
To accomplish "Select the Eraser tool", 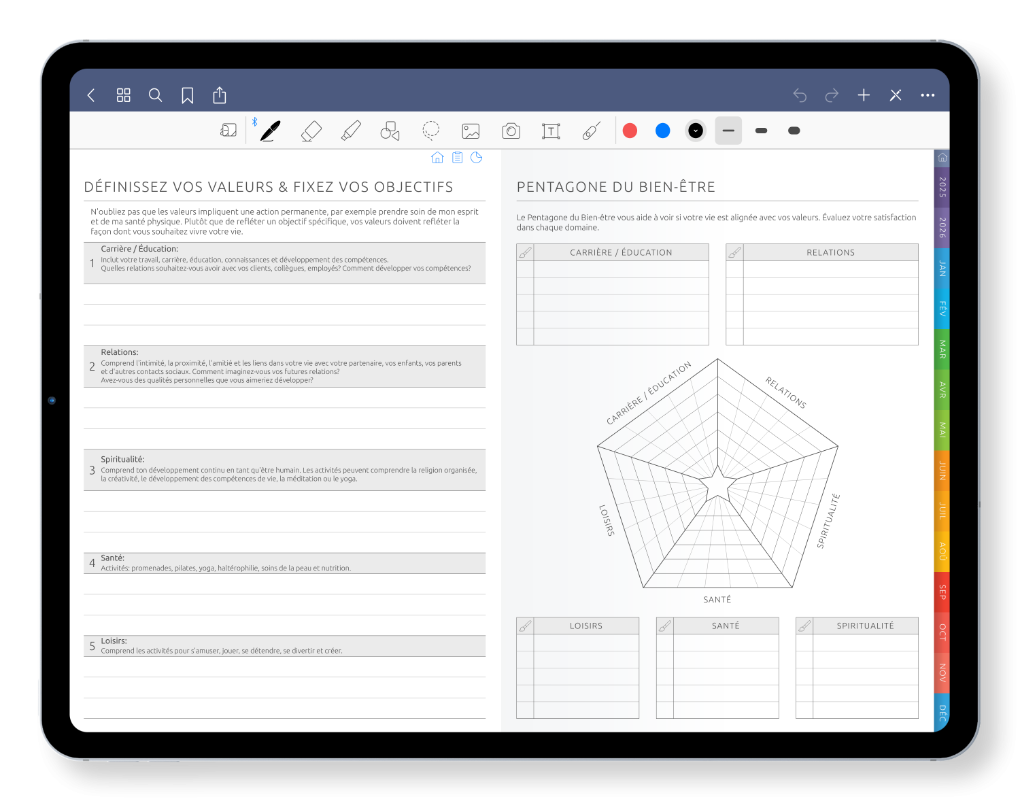I will pos(311,131).
